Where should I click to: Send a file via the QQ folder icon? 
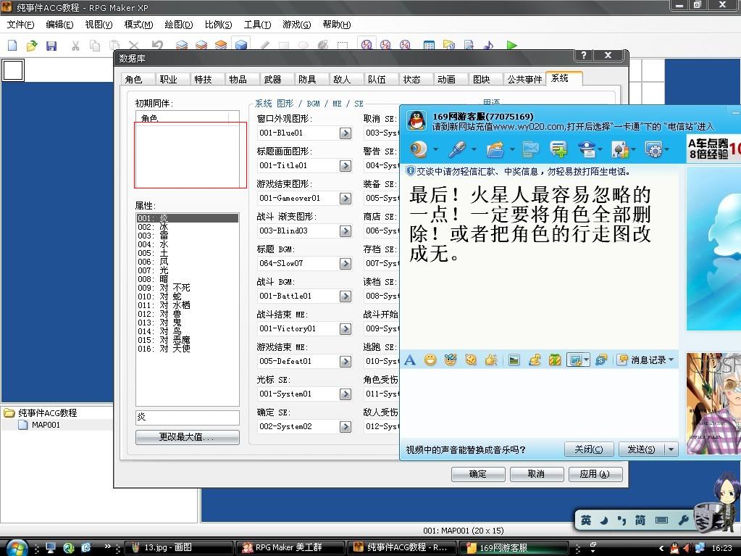pos(495,149)
